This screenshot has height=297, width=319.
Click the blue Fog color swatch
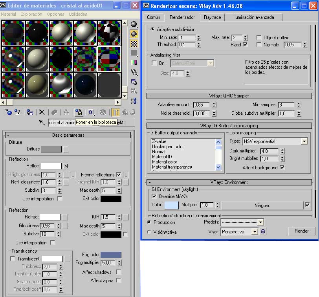[x=111, y=255]
